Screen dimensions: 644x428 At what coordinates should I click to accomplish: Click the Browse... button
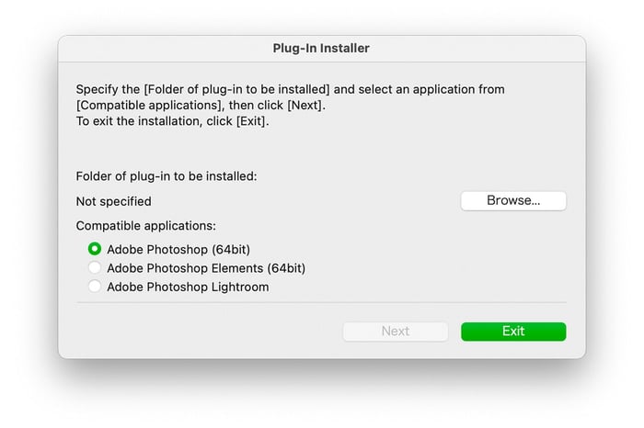tap(513, 200)
